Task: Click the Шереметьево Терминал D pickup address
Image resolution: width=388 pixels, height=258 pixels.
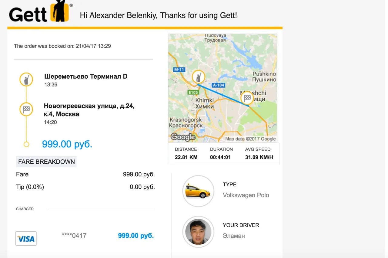Action: pyautogui.click(x=86, y=77)
